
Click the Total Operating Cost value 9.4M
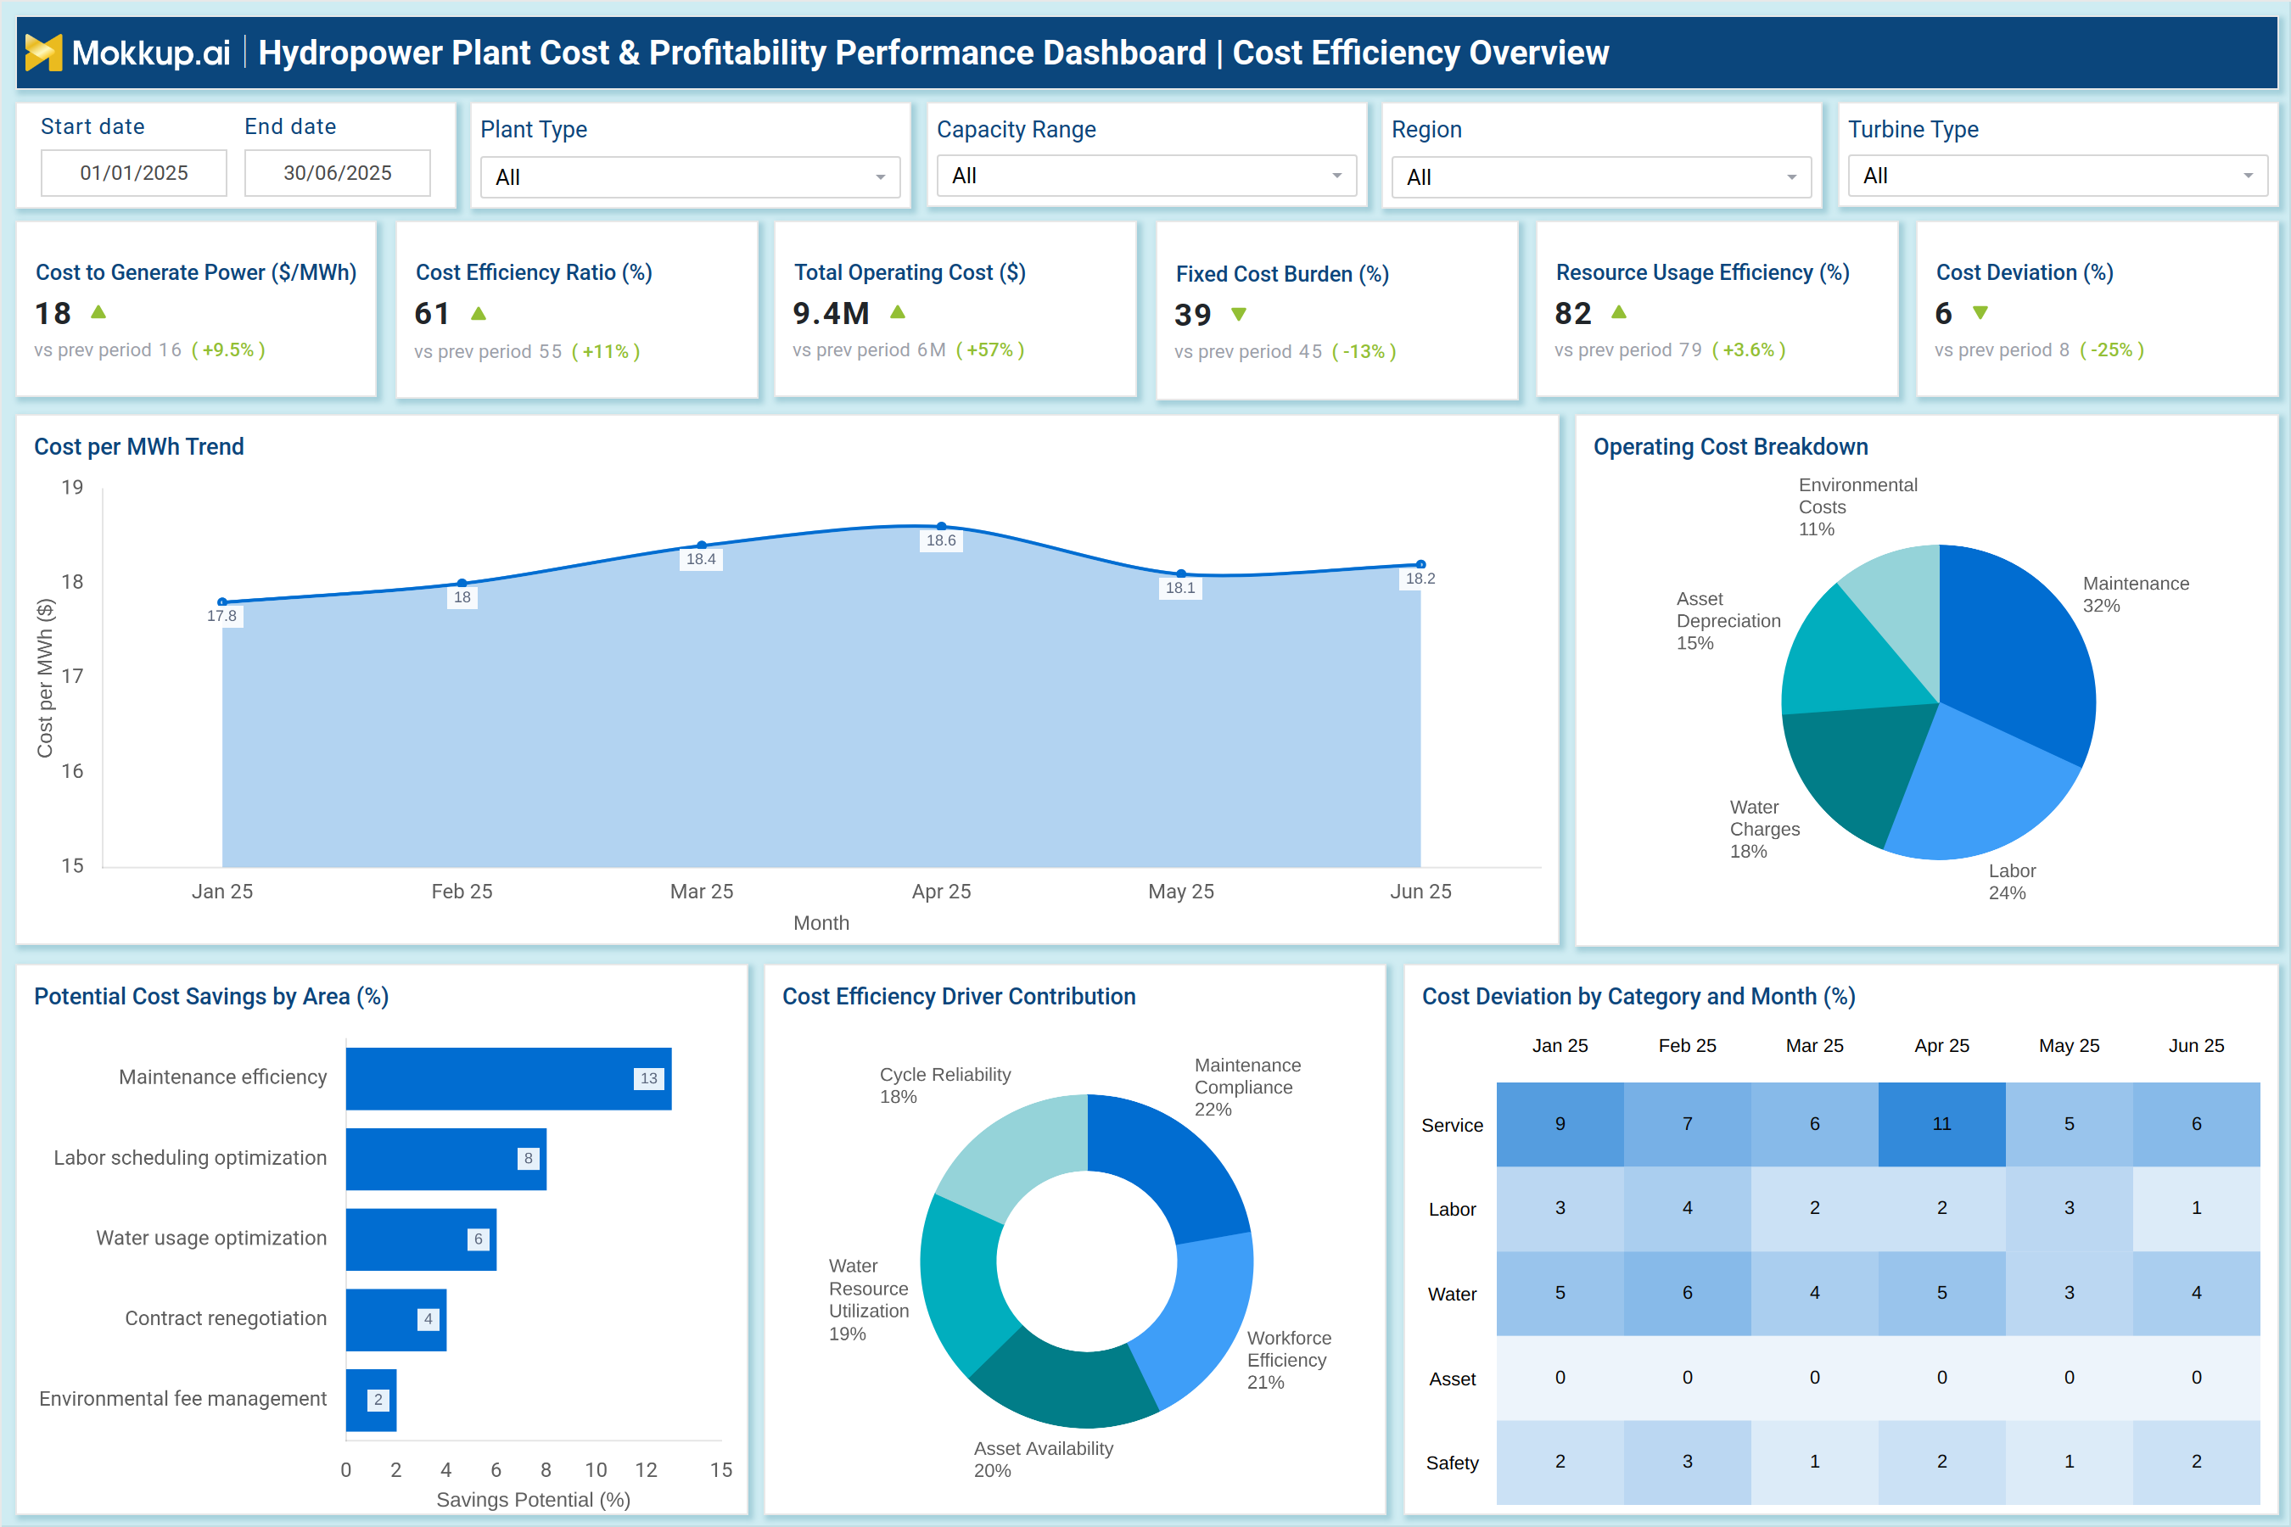coord(831,314)
